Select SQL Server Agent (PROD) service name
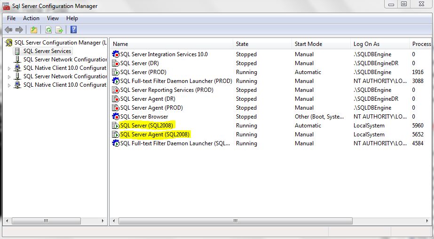Viewport: 434px width, 239px height. (151, 108)
